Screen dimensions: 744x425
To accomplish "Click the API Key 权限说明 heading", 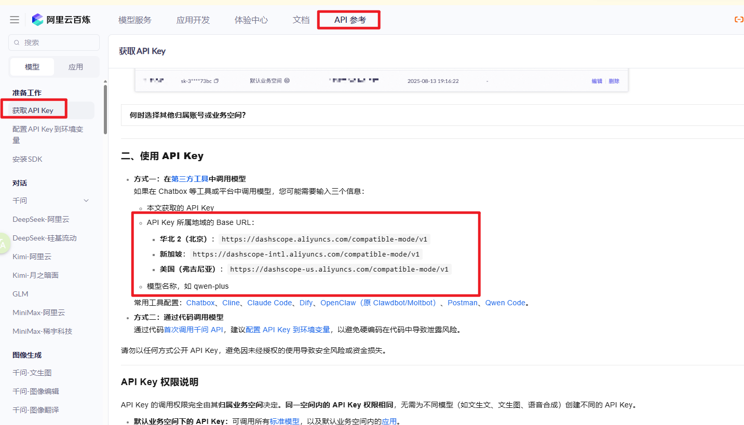I will pos(159,382).
